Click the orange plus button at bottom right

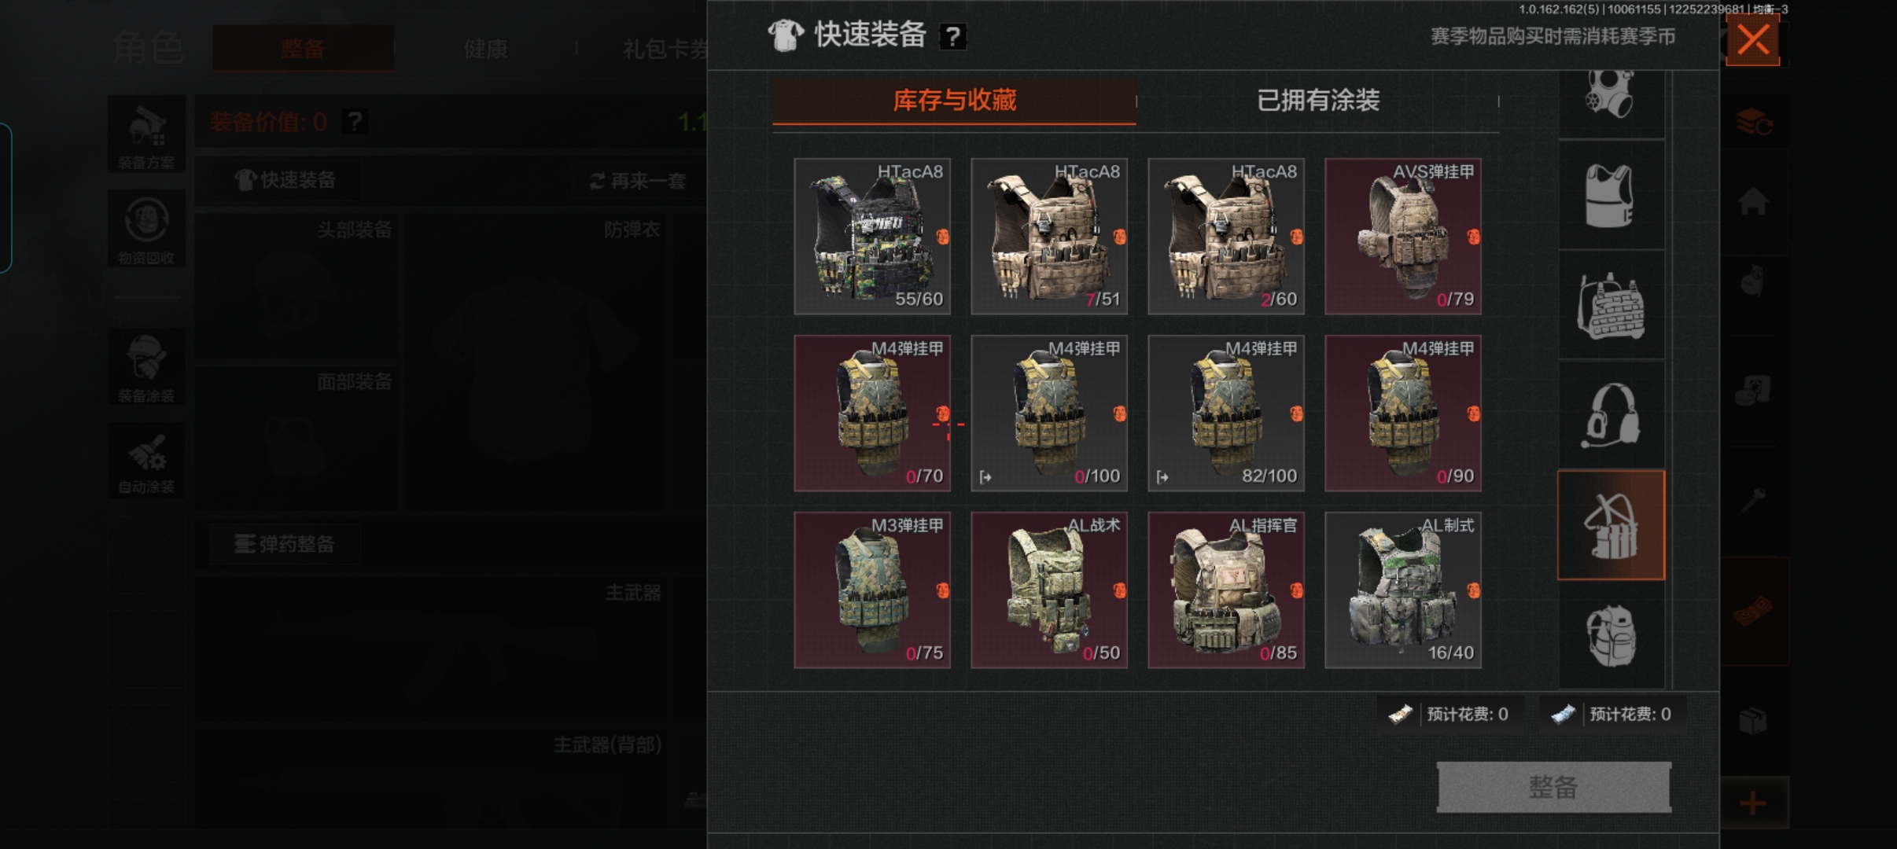pos(1753,803)
